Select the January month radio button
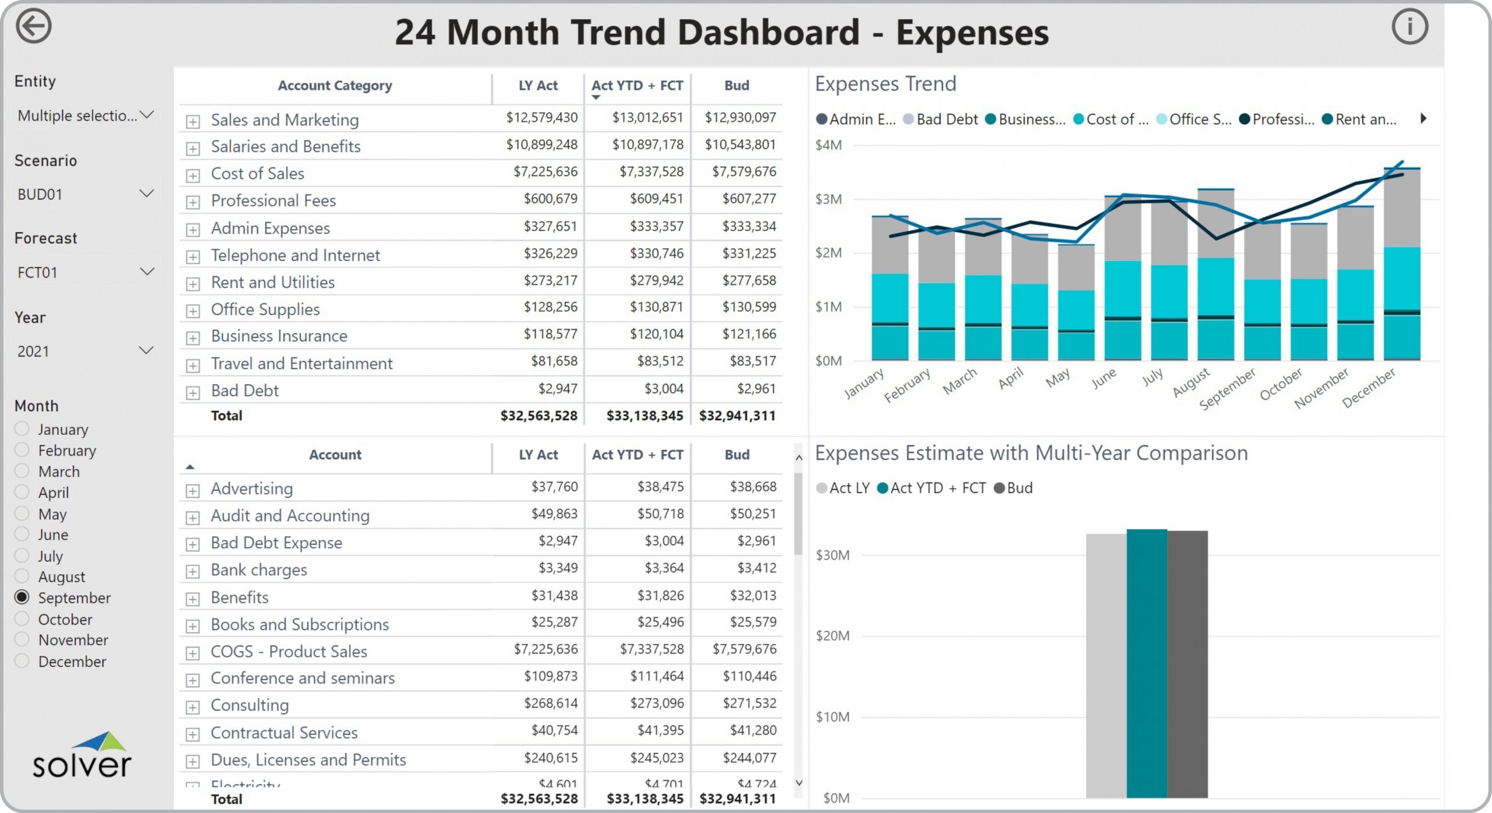Viewport: 1492px width, 813px height. click(x=22, y=429)
